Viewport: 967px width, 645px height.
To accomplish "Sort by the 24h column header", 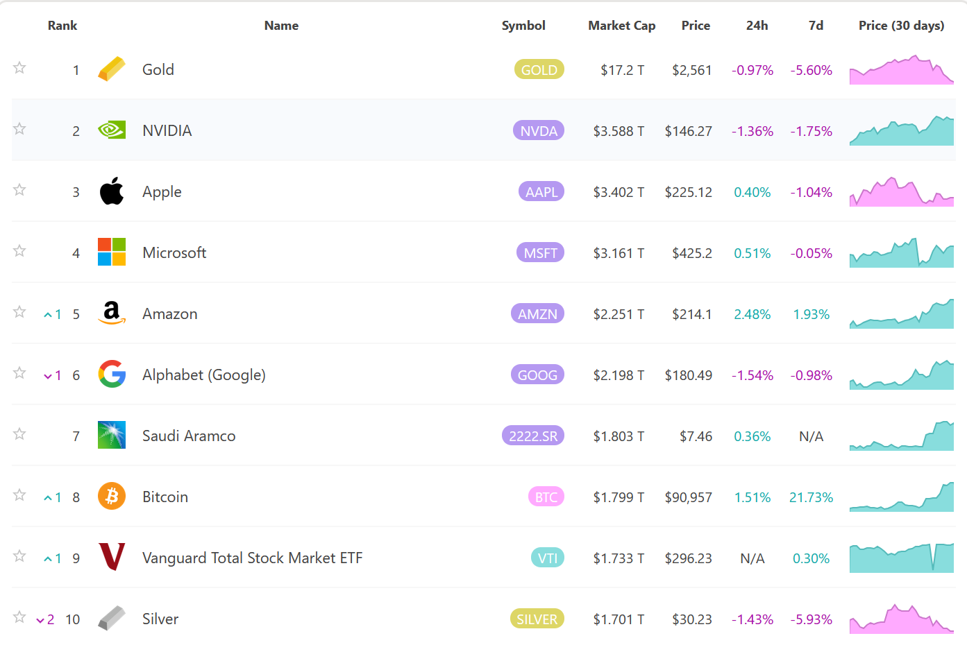I will pyautogui.click(x=757, y=26).
